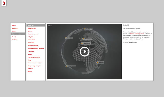Click the Barcelona marker on the globe

(86, 43)
